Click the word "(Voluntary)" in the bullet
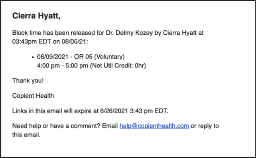 [x=109, y=57]
